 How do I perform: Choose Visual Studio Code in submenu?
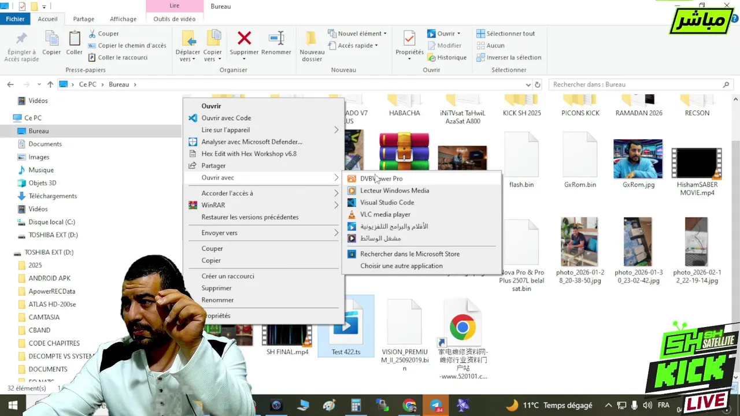[x=421, y=202]
